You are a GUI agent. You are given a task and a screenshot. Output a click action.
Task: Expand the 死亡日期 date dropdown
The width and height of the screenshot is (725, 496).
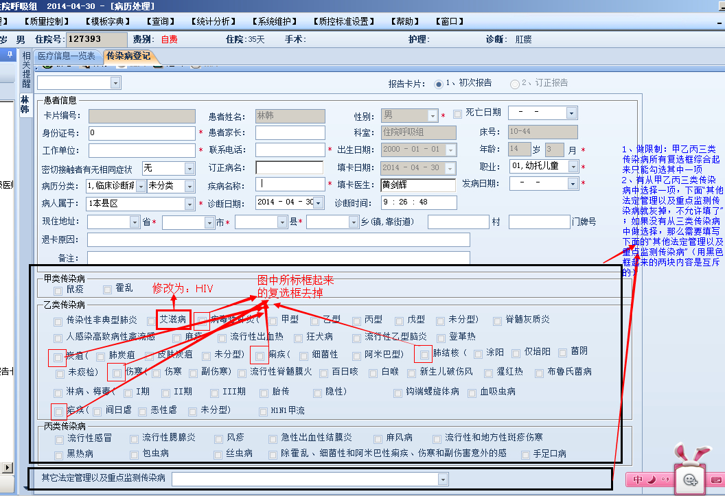click(x=572, y=113)
